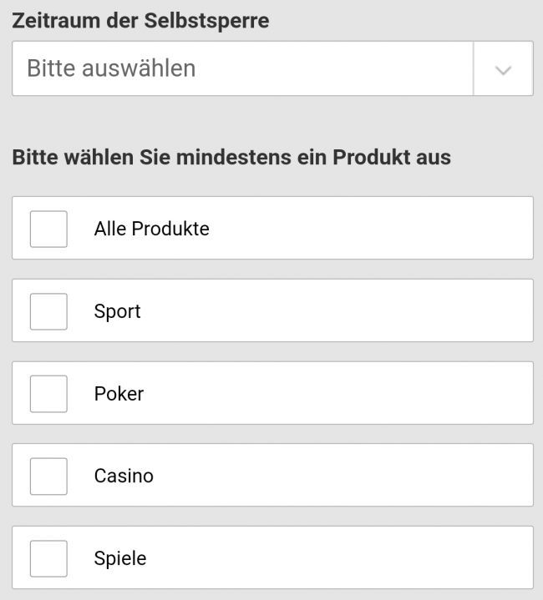Check the 'Poker' checkbox box
543x600 pixels.
48,394
